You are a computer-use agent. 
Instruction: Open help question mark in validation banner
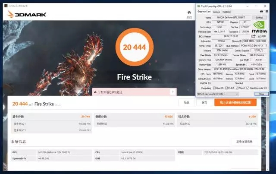(x=172, y=92)
